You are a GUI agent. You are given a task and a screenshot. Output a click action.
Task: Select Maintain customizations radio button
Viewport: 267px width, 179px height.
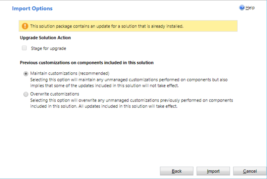pos(26,74)
